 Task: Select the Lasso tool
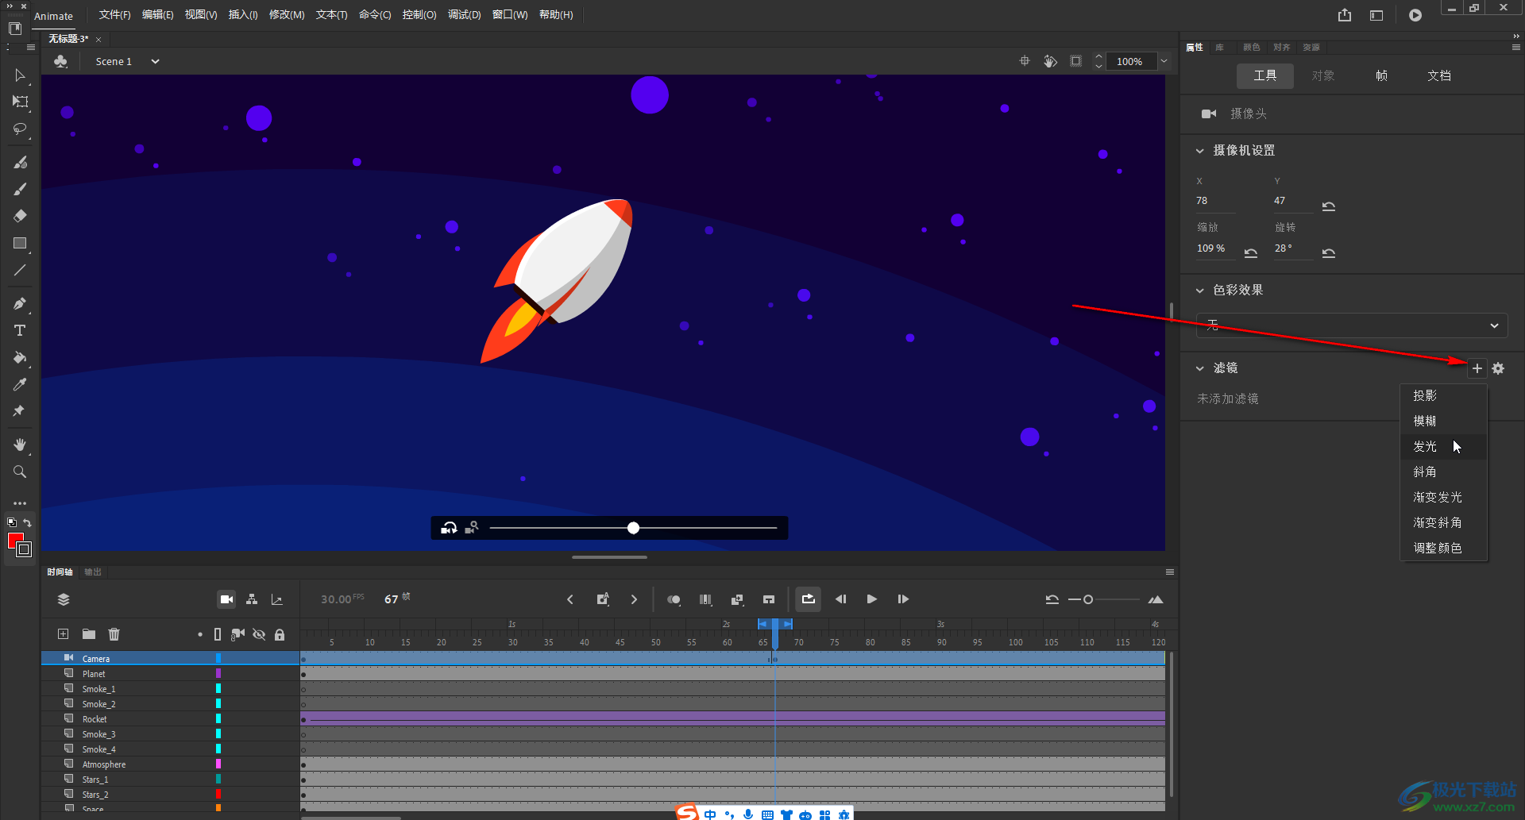pyautogui.click(x=20, y=129)
